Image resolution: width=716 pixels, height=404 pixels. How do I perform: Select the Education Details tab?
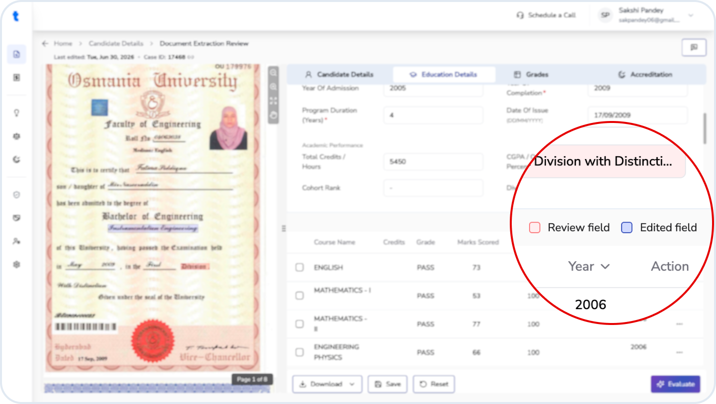pos(444,75)
